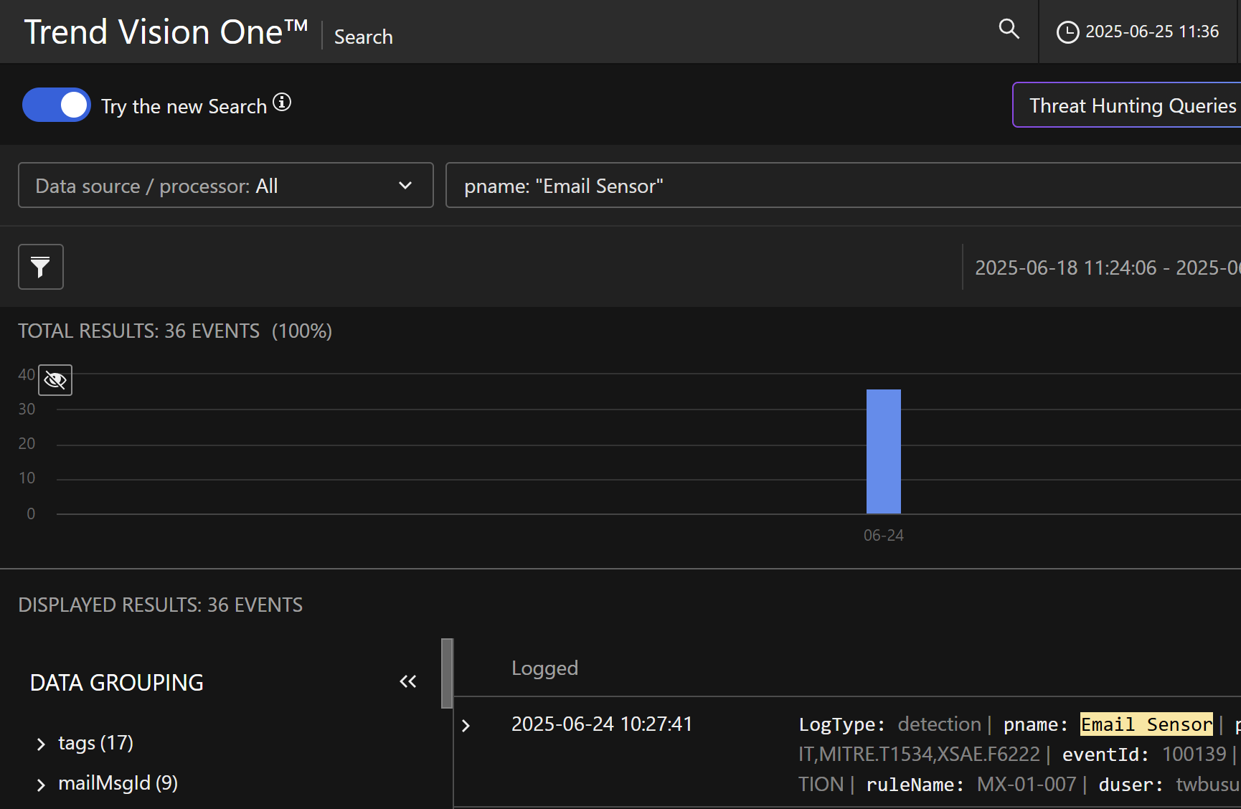Collapse the Data Grouping panel with double chevron

point(407,681)
